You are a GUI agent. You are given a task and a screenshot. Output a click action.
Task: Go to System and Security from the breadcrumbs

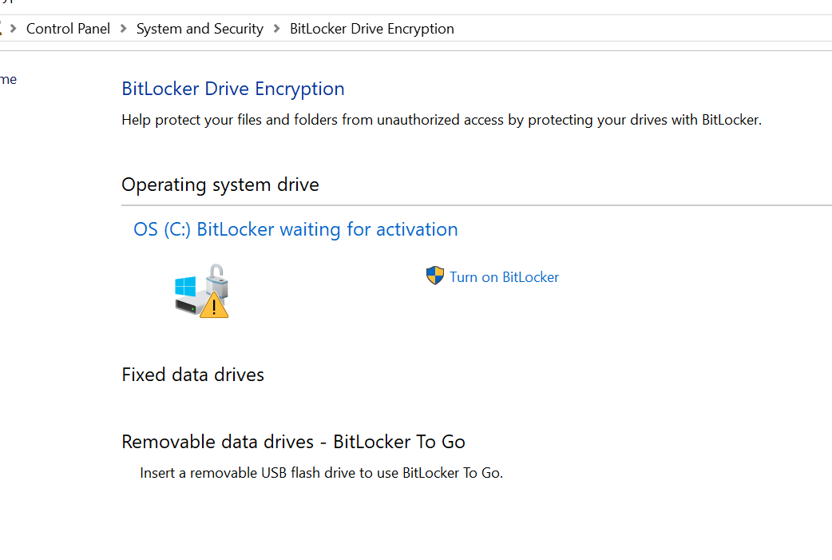(x=200, y=28)
